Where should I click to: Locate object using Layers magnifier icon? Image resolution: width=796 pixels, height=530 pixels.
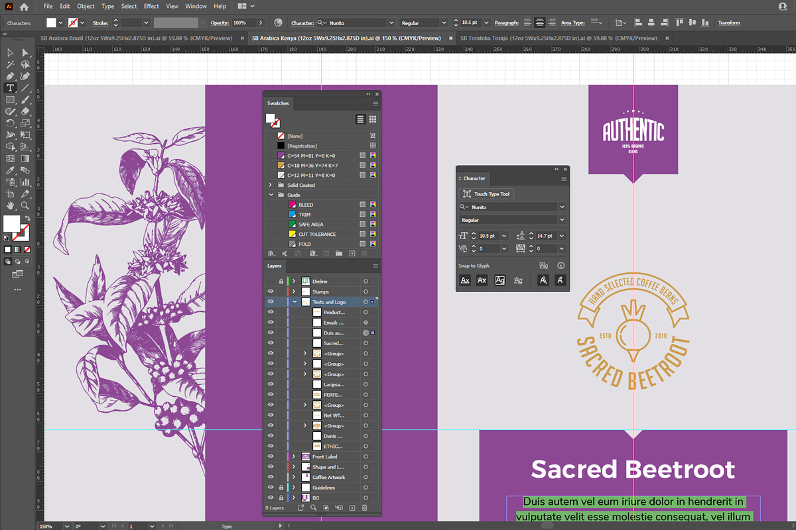pos(312,507)
